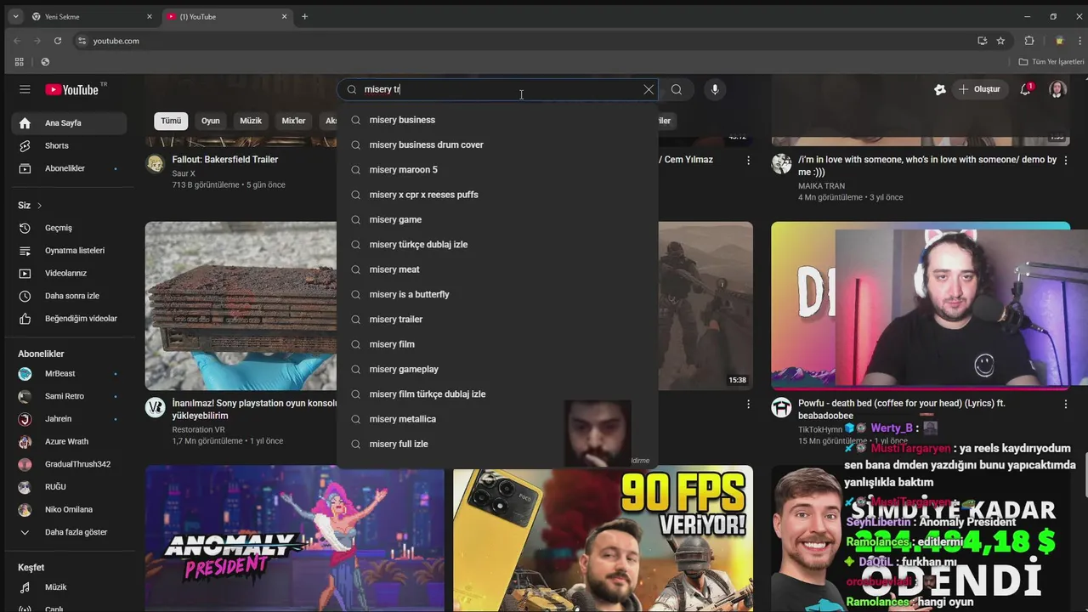
Task: Click the Oluştur create button
Action: click(x=979, y=89)
